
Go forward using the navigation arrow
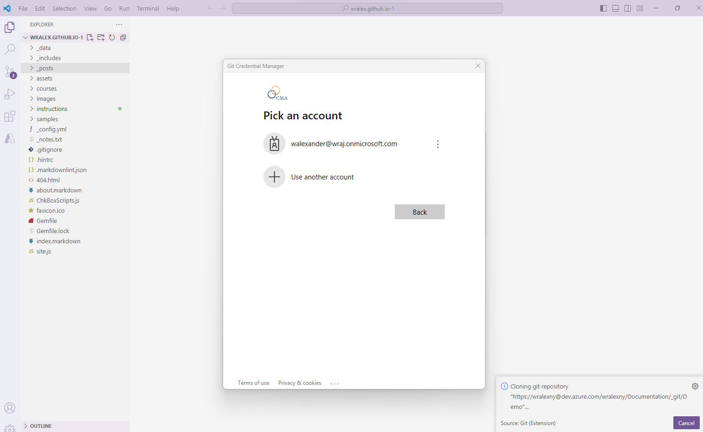tap(223, 8)
